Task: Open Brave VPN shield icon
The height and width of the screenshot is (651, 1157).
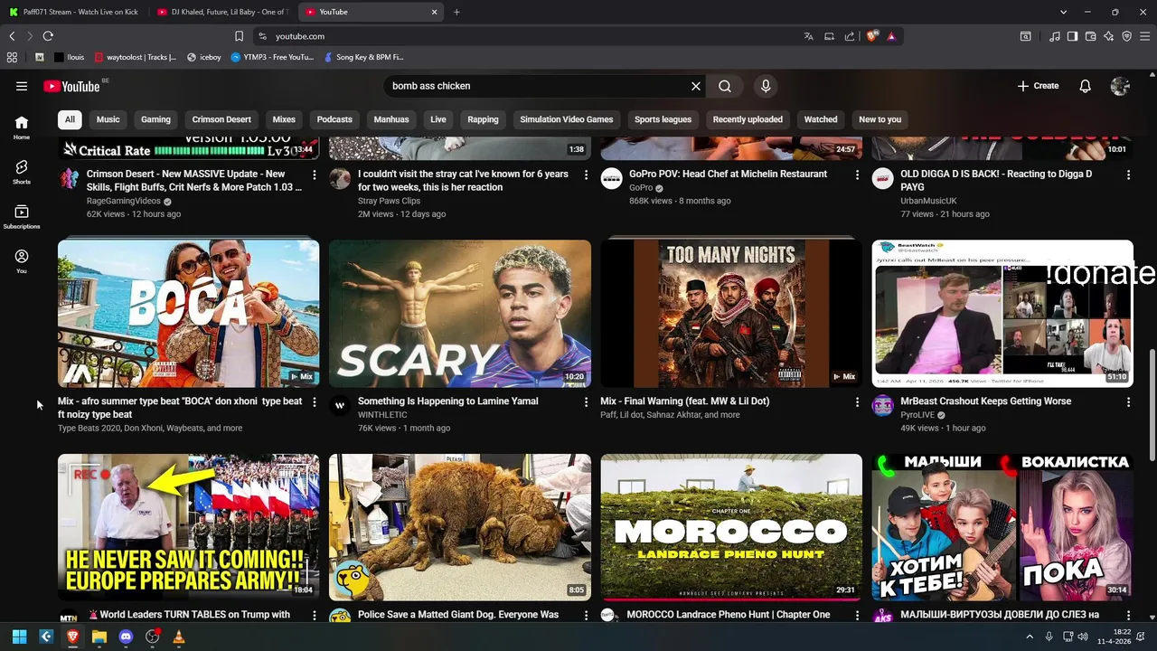Action: (x=1126, y=36)
